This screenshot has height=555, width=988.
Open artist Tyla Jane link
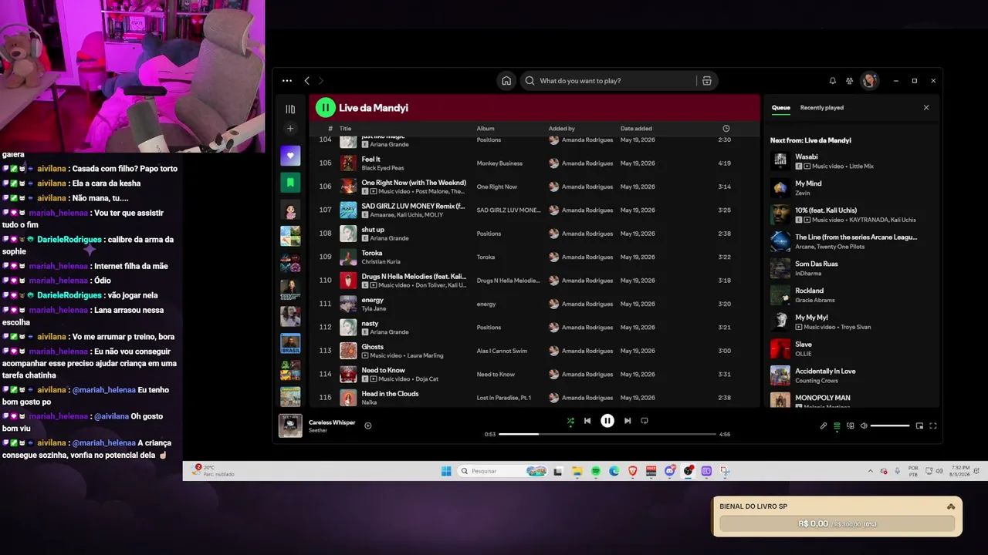[x=374, y=309]
